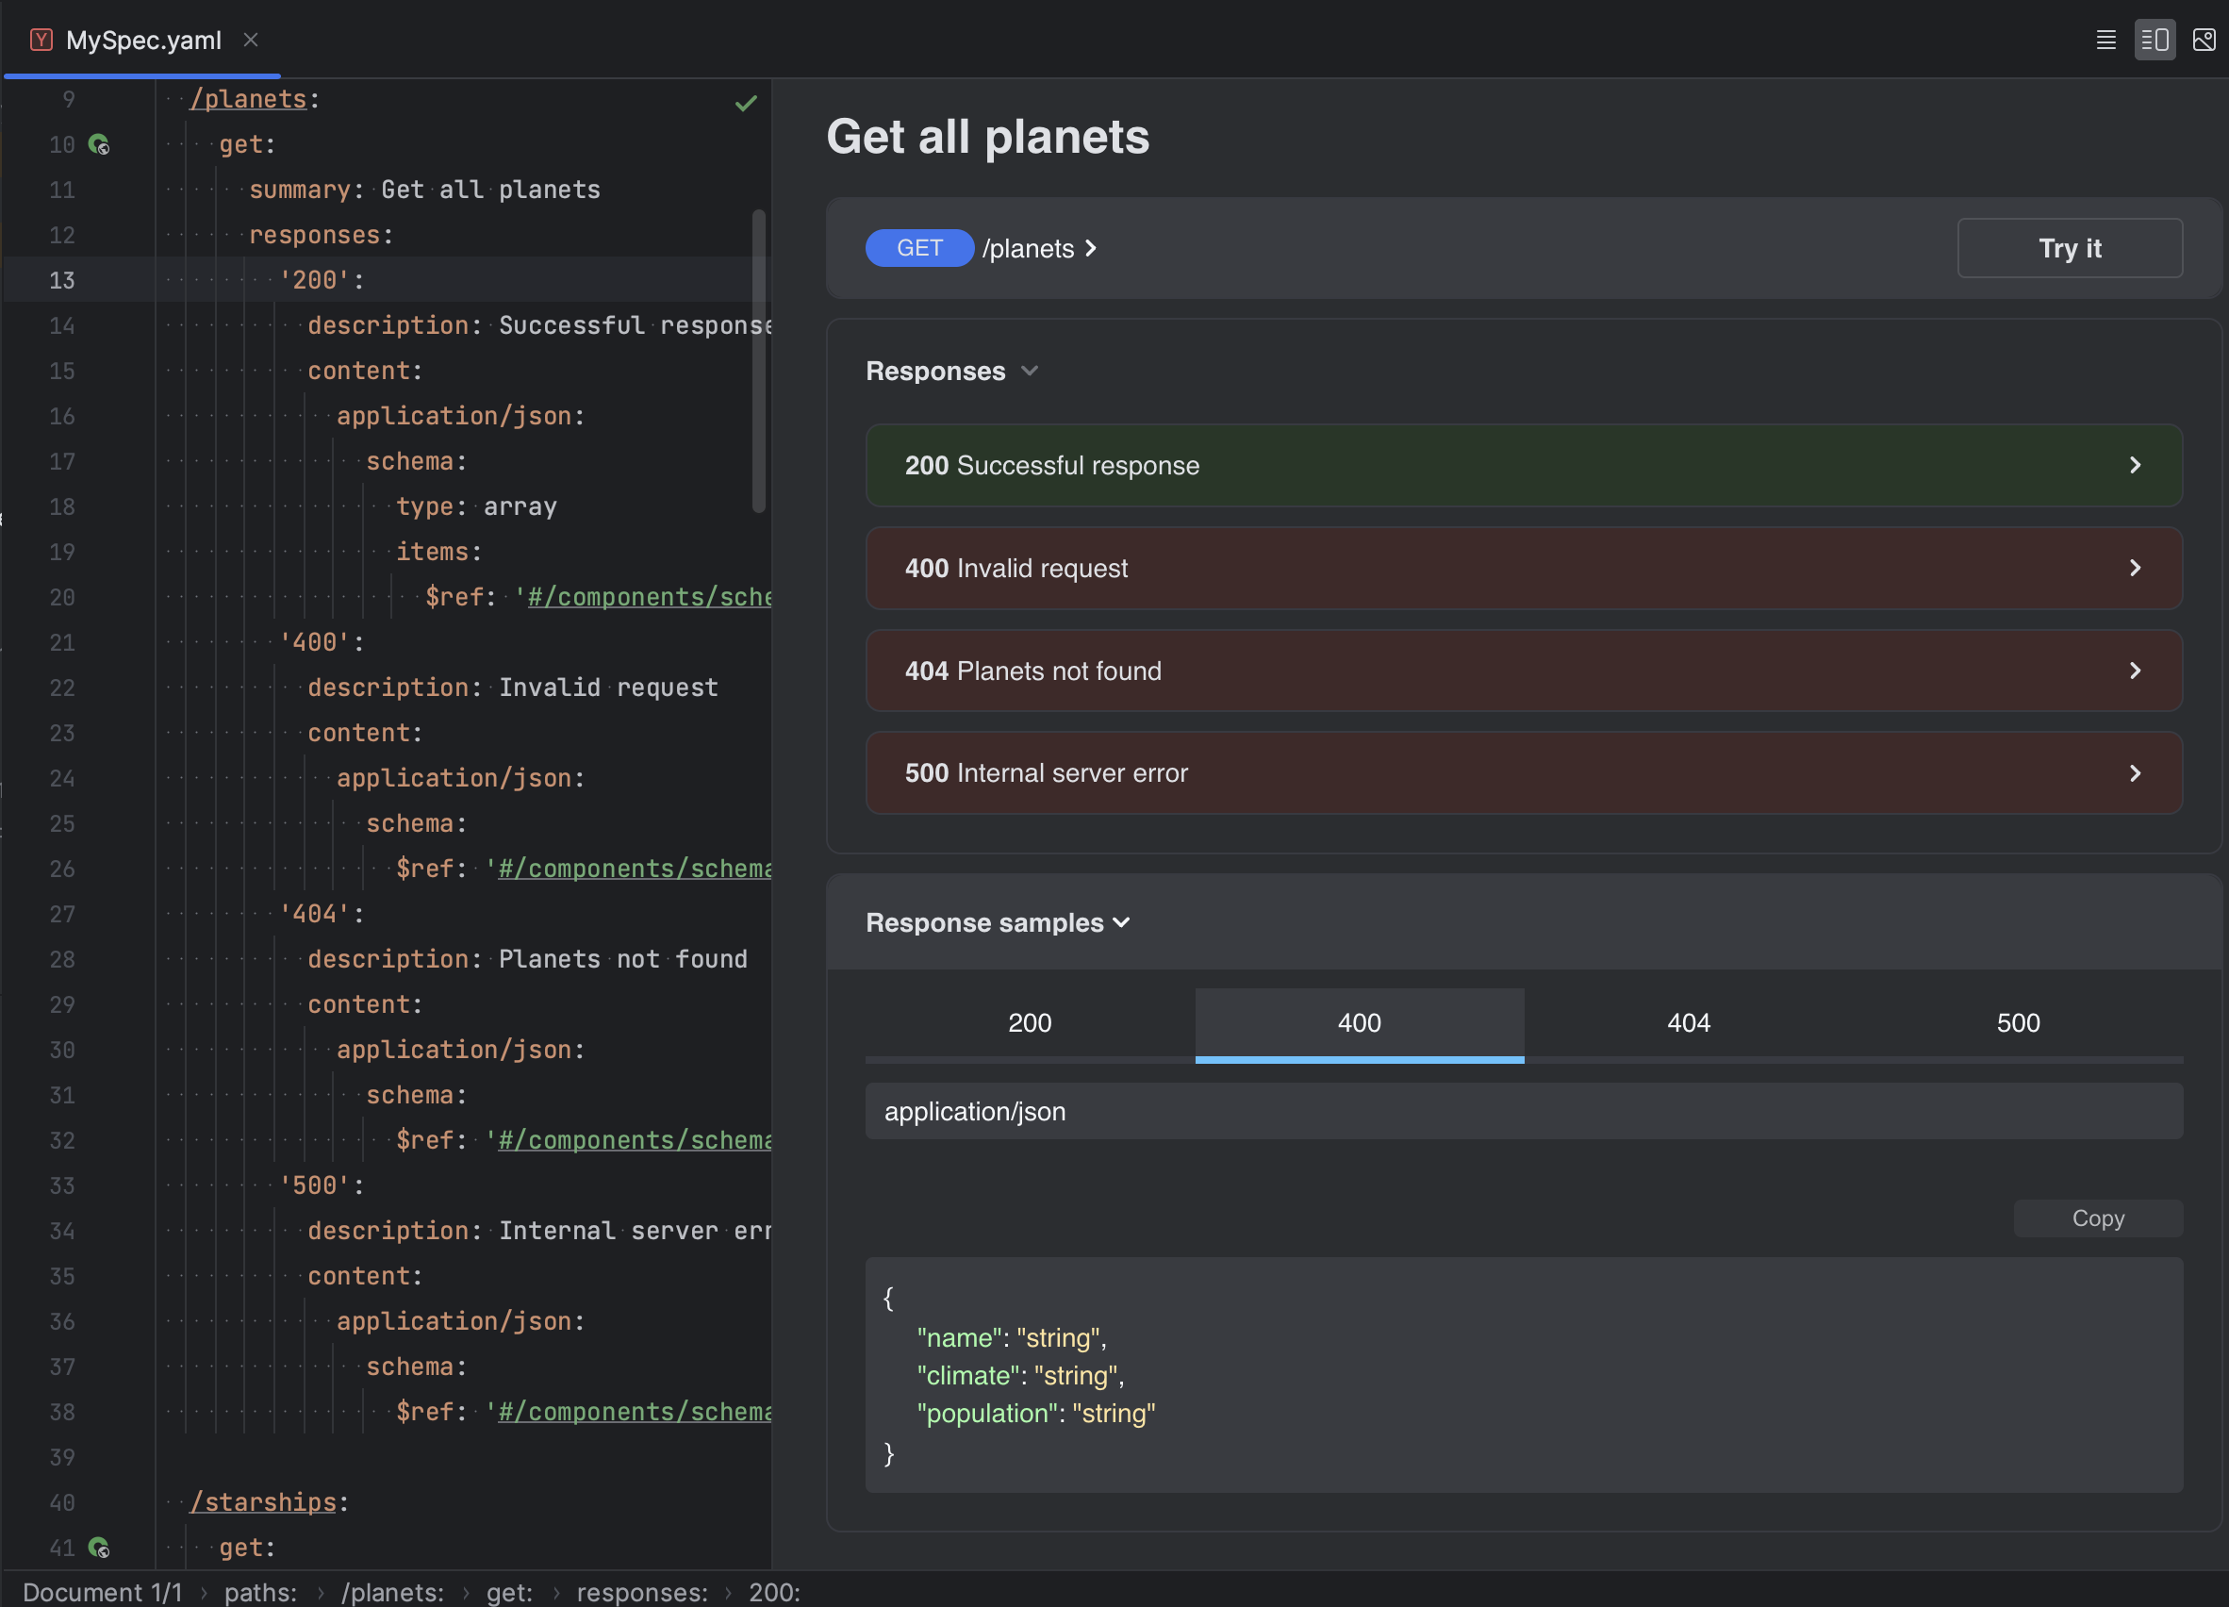Expand the 500 Internal server error response
The width and height of the screenshot is (2229, 1607).
point(2135,772)
